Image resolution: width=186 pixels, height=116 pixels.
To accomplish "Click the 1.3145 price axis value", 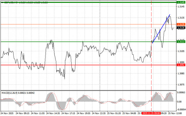I will coord(181,7).
